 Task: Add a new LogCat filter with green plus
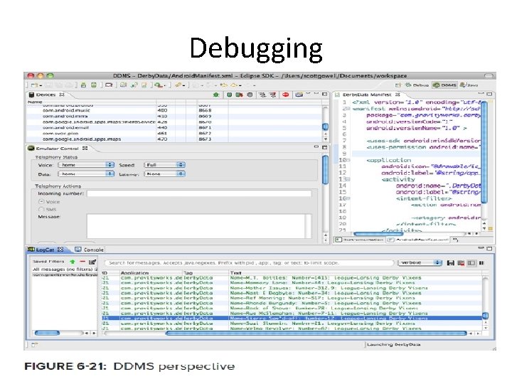72,262
